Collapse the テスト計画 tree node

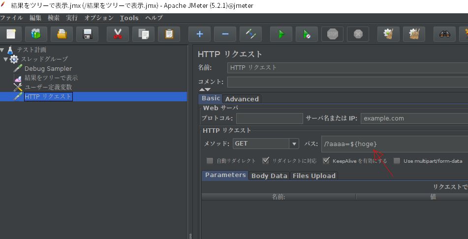(2, 50)
